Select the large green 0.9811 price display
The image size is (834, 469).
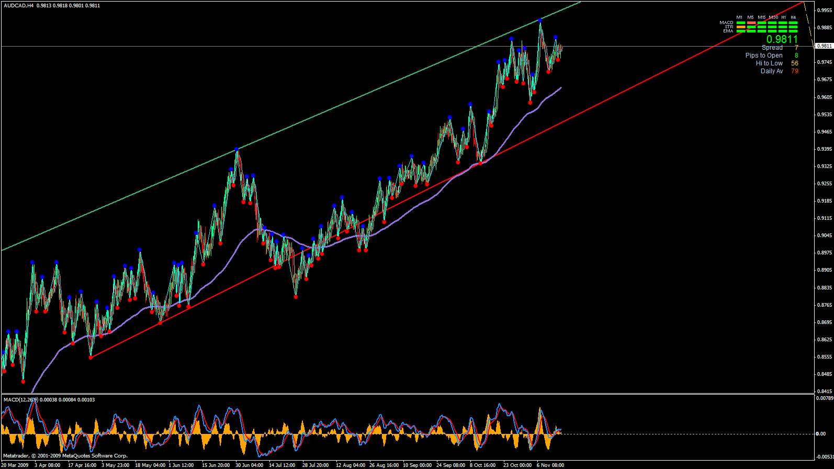[x=782, y=39]
